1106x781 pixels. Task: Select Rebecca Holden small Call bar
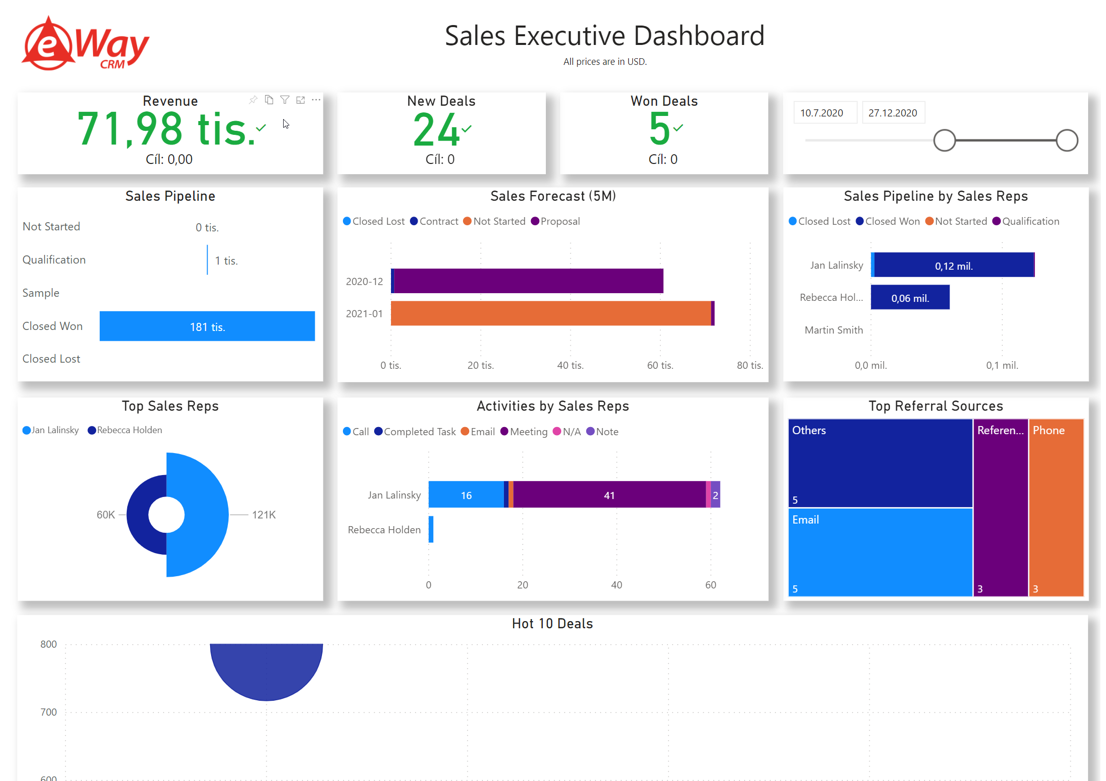(431, 529)
